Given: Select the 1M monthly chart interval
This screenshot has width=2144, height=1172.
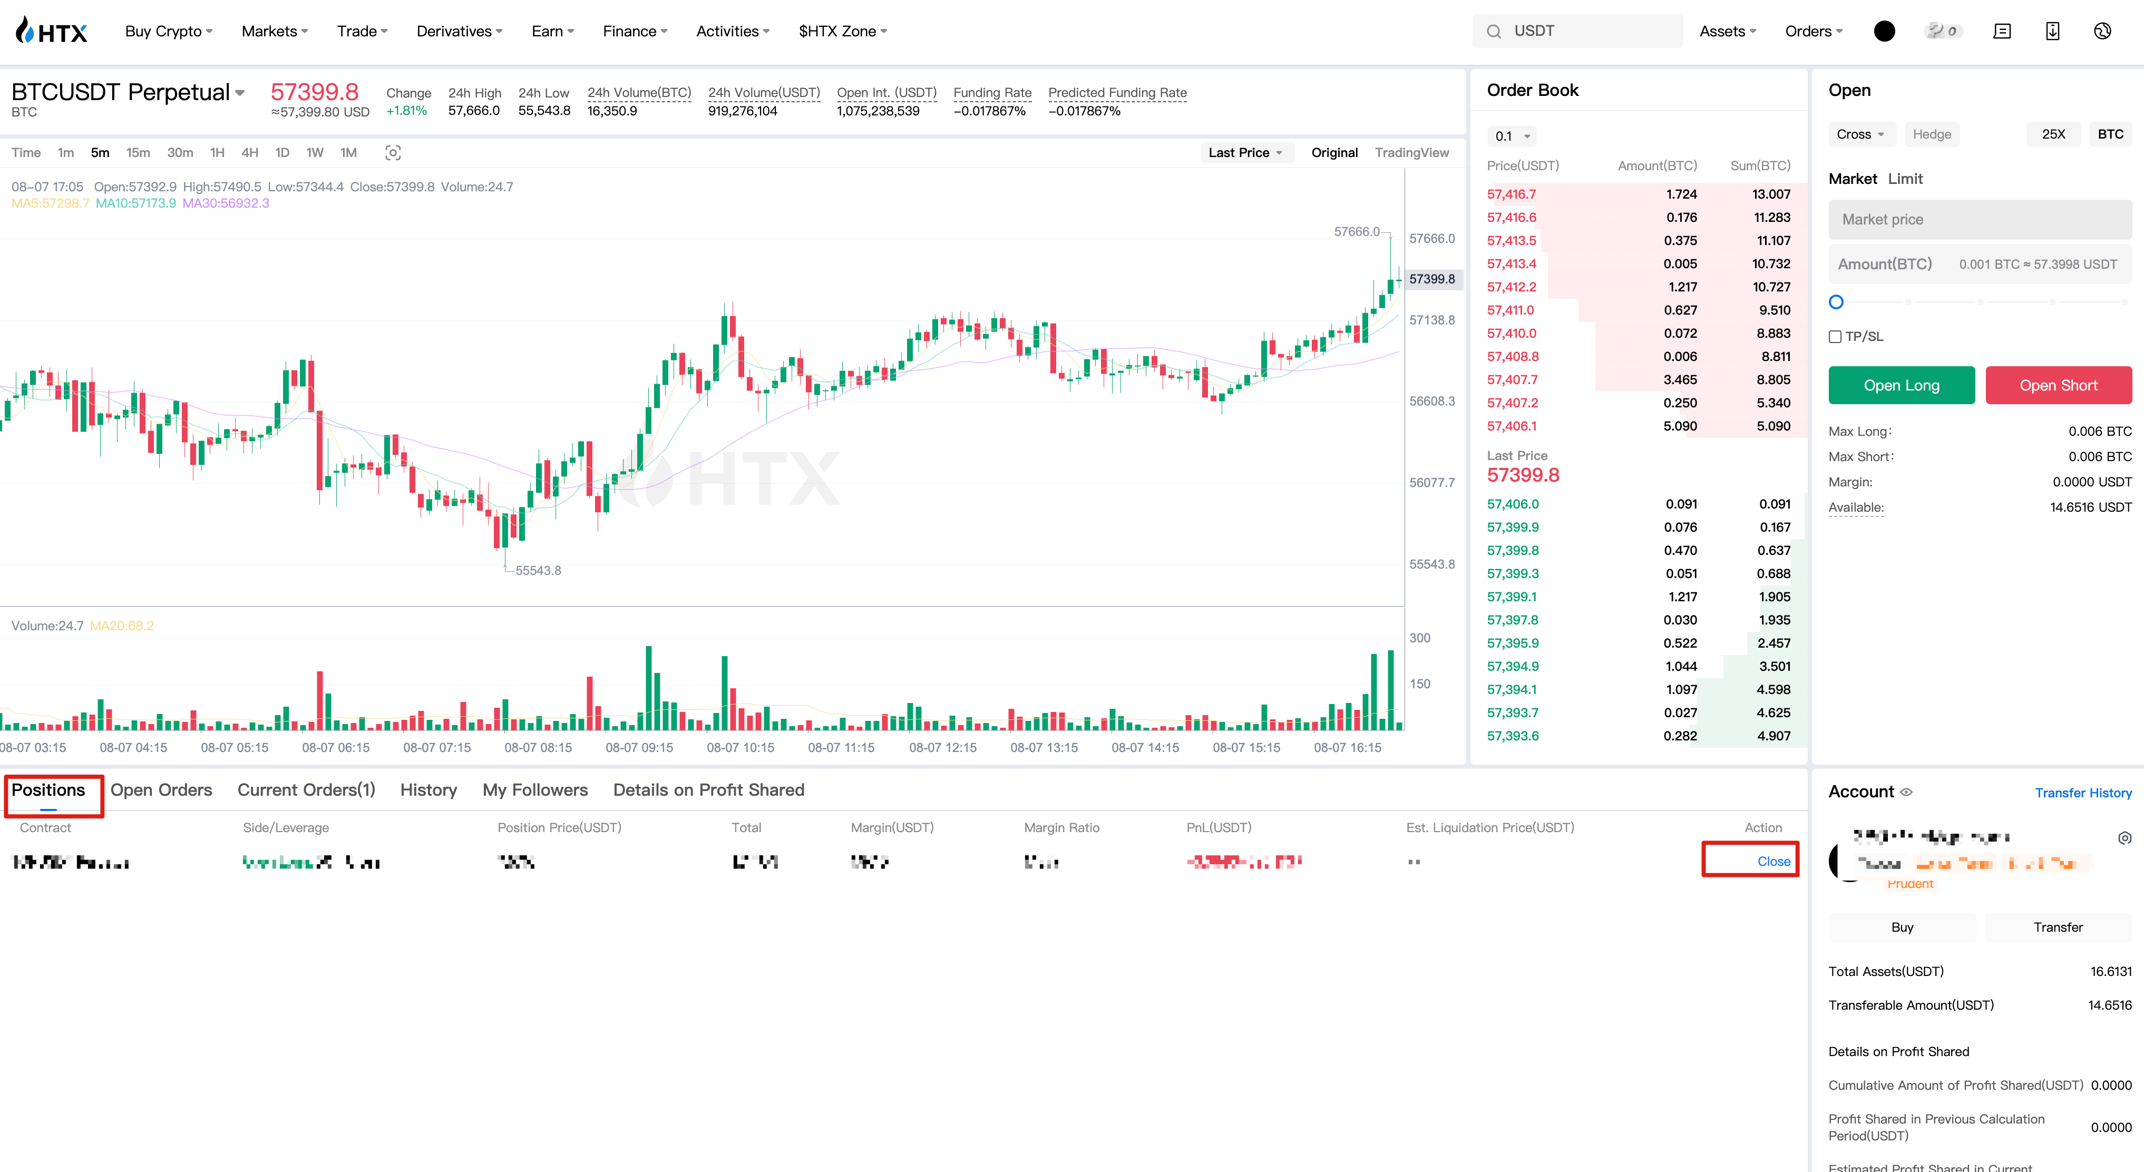Looking at the screenshot, I should [348, 152].
